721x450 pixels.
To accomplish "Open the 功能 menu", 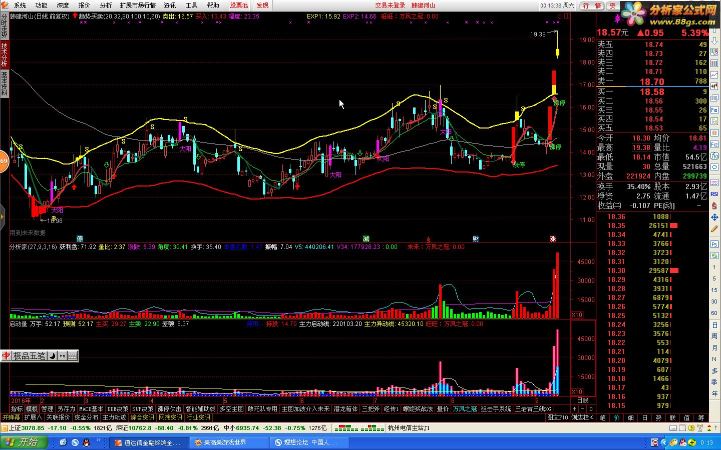I will click(42, 5).
